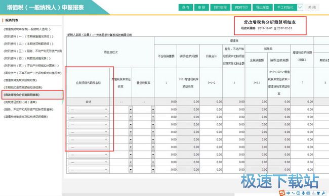Click the horizontal scrollbar at the bottom

(149, 194)
